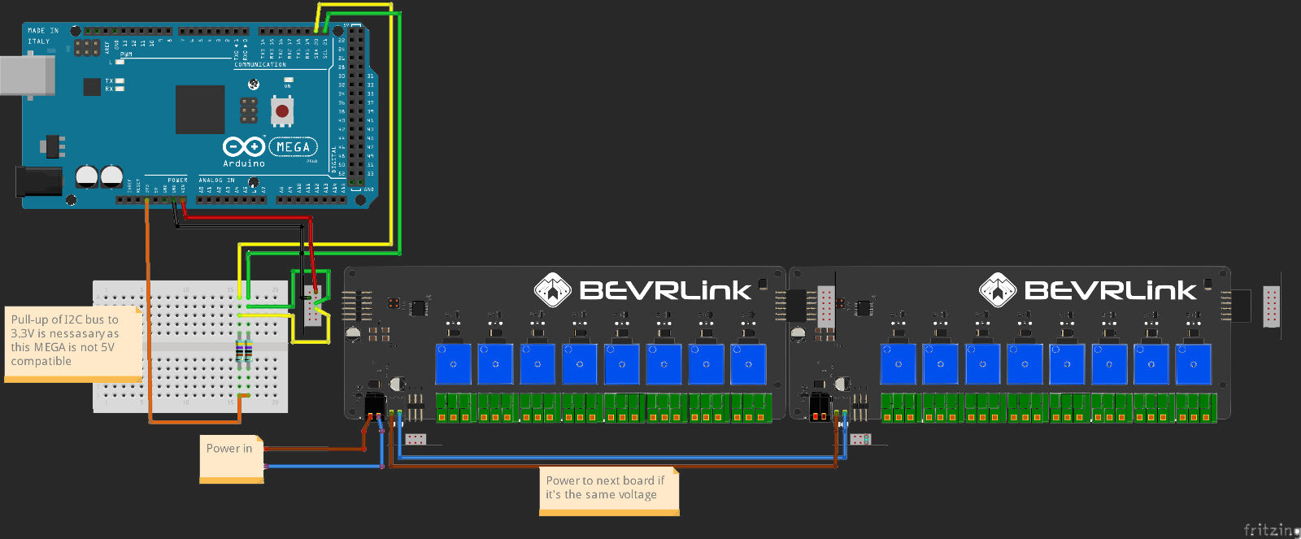Click the I2C connector inside the green wire loop
The image size is (1301, 539).
click(312, 306)
